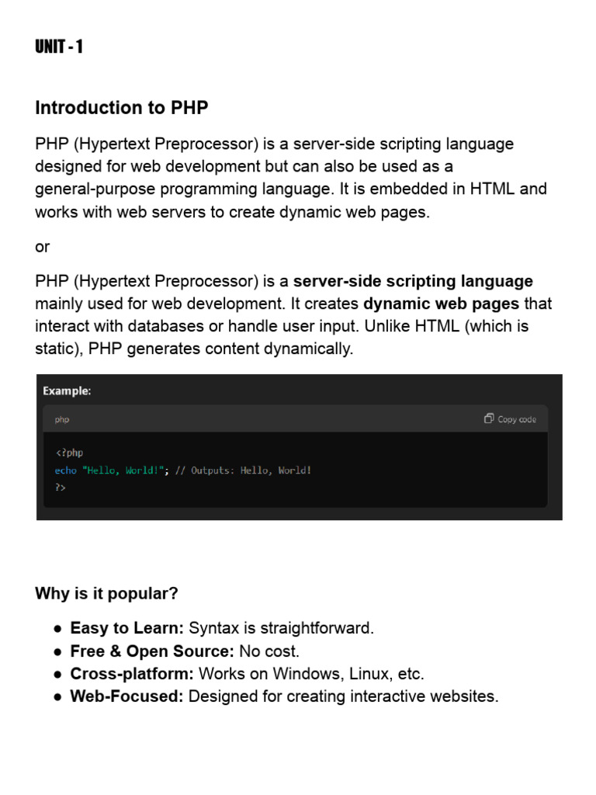The width and height of the screenshot is (596, 795).
Task: Click 'Works on Windows, Linux, etc.' text
Action: (x=311, y=674)
